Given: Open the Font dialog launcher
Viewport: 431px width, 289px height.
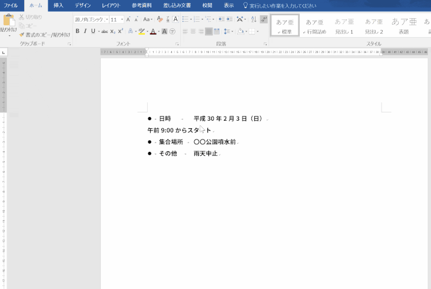Looking at the screenshot, I should click(177, 44).
